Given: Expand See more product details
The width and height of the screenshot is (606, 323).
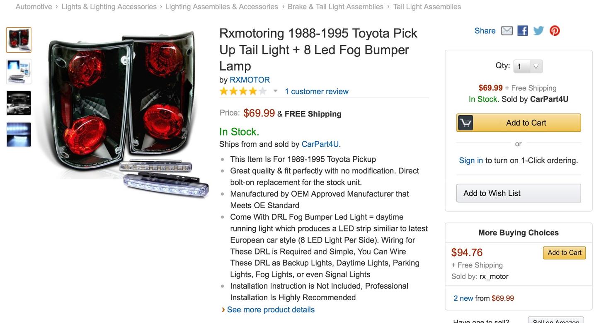Looking at the screenshot, I should pos(271,310).
